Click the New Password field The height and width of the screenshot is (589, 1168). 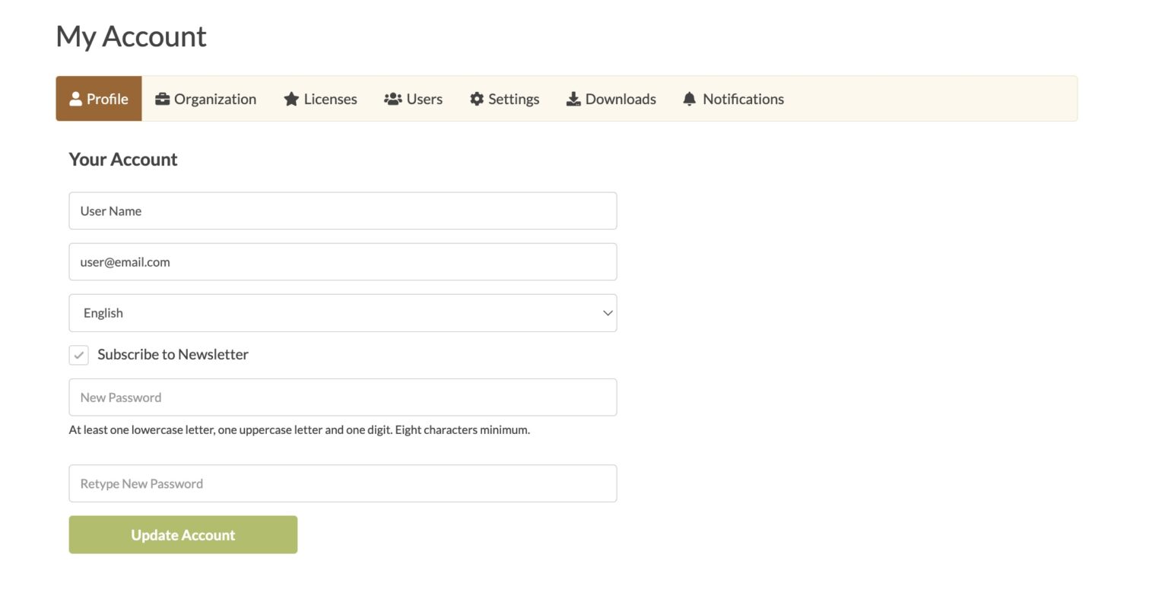coord(342,397)
